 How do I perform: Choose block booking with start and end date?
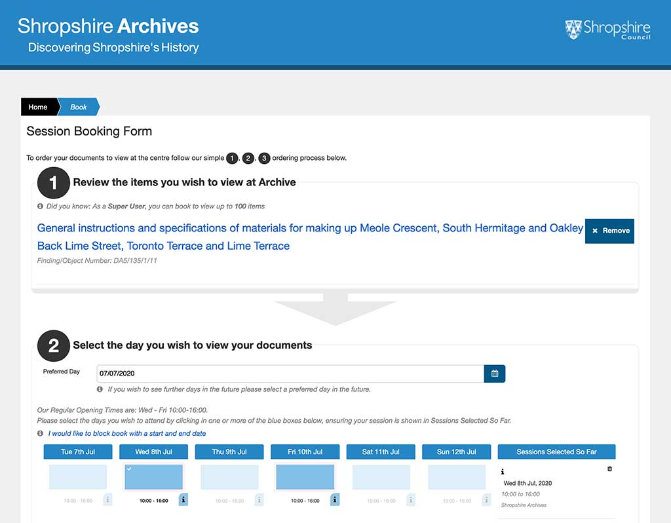(x=127, y=433)
